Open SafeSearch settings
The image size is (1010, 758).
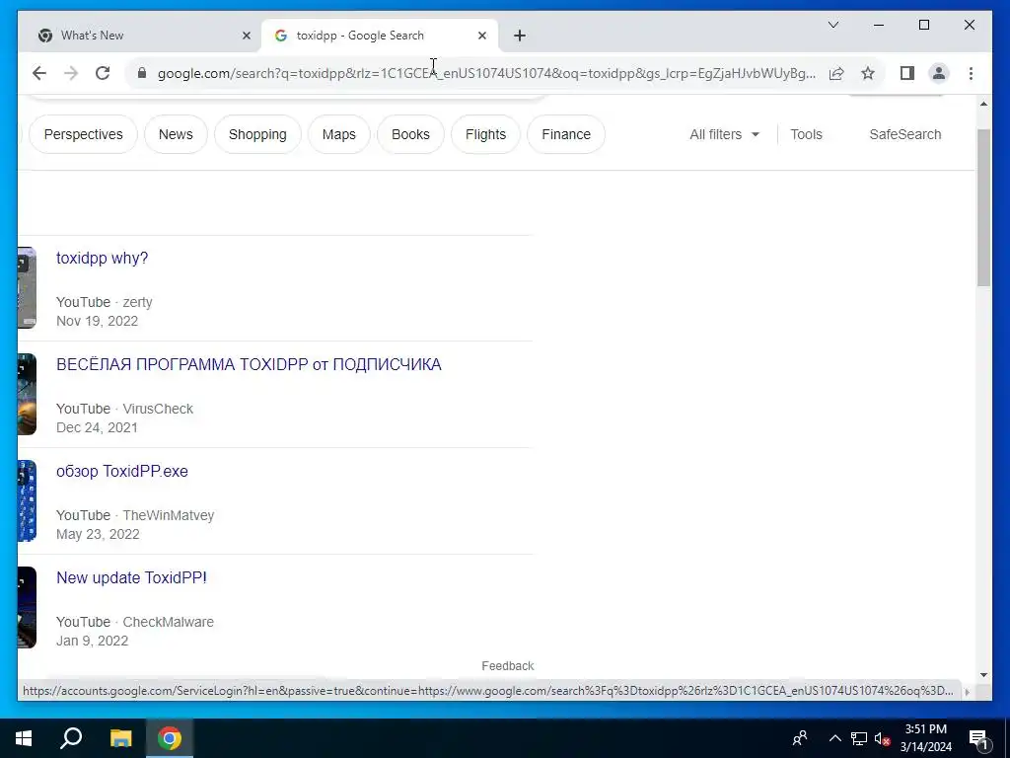point(905,134)
